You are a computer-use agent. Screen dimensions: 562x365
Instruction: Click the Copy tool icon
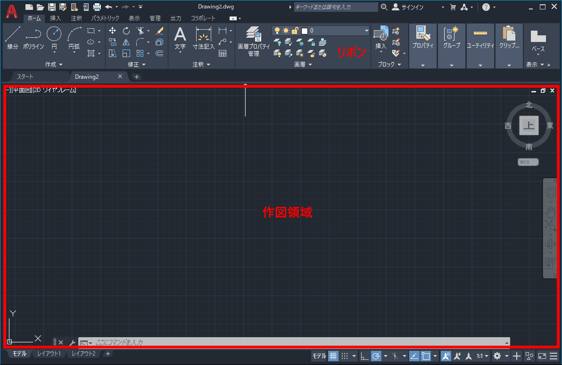click(x=113, y=42)
